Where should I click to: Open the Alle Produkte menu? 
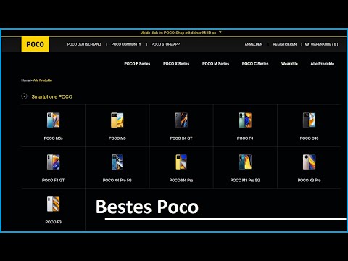pos(323,64)
